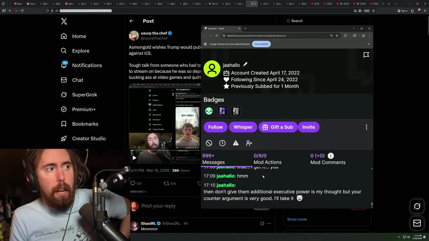The height and width of the screenshot is (241, 429).
Task: Open the messages envelope floating button
Action: pyautogui.click(x=417, y=223)
